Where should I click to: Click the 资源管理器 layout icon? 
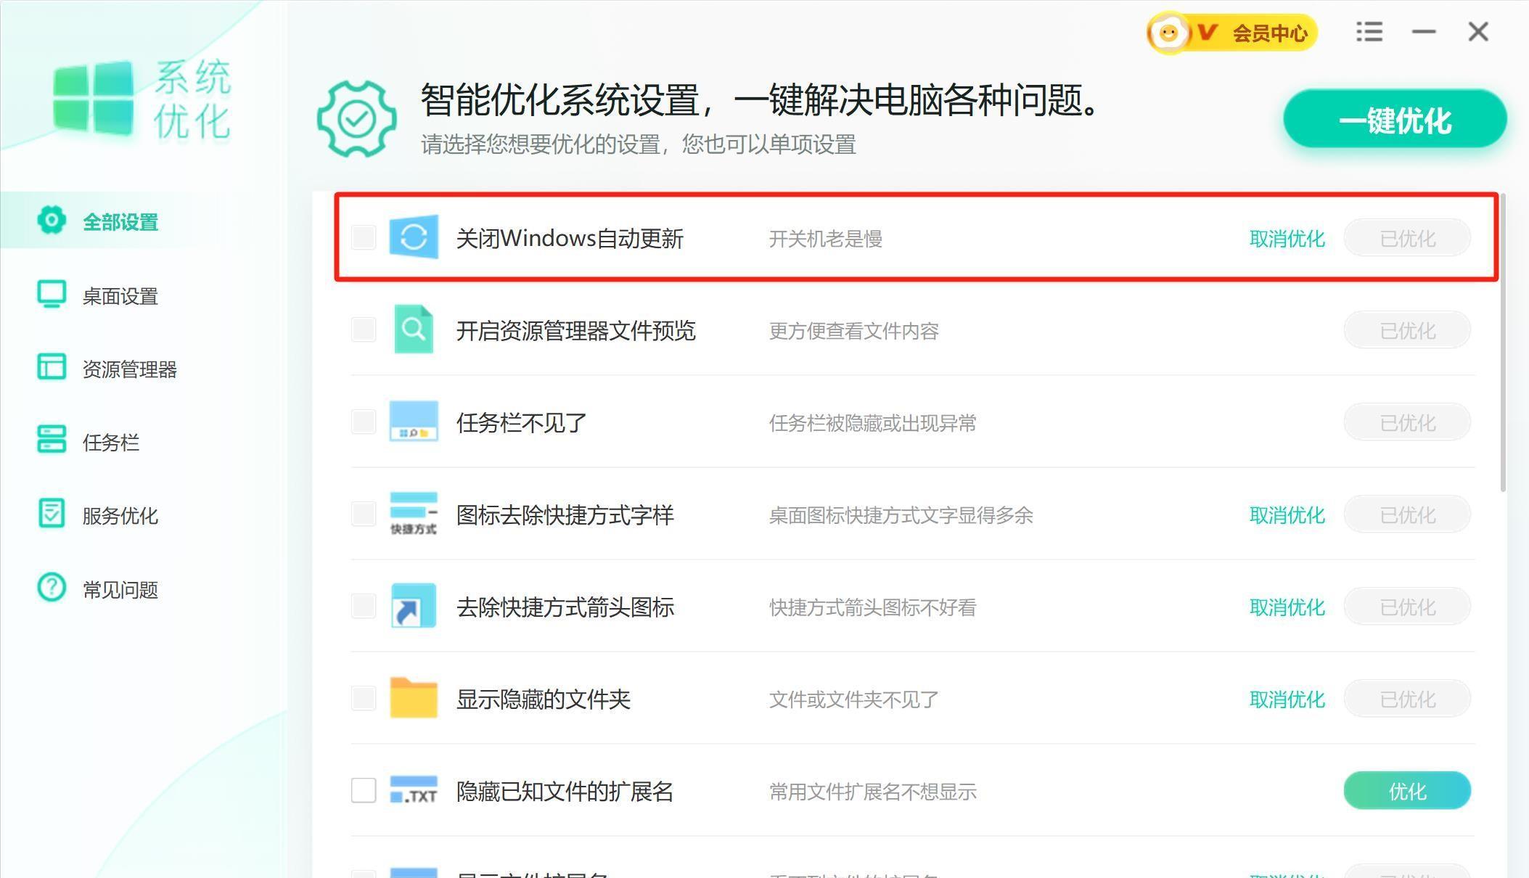click(52, 366)
